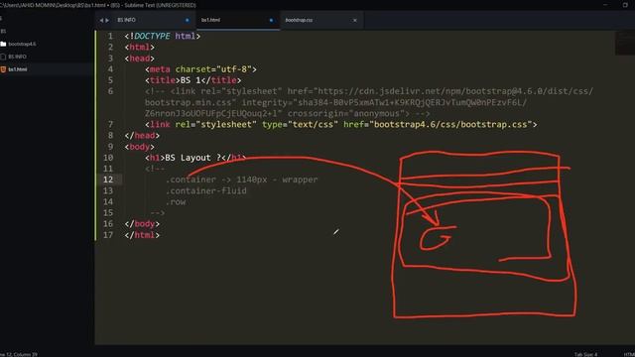Click line number 6 in gutter
The width and height of the screenshot is (635, 357).
click(110, 91)
